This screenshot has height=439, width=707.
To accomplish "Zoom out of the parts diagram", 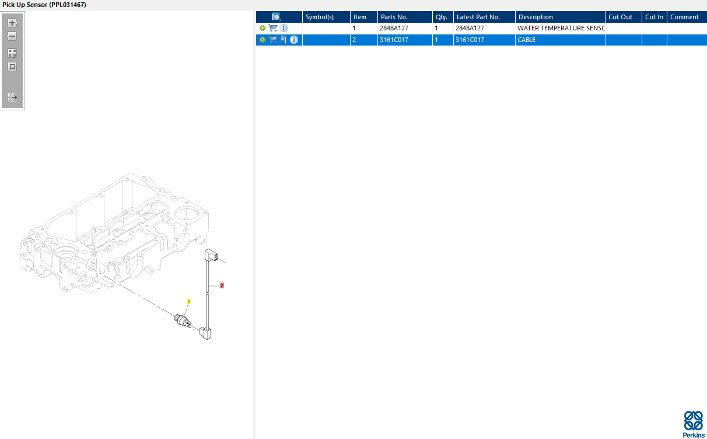I will [x=12, y=36].
